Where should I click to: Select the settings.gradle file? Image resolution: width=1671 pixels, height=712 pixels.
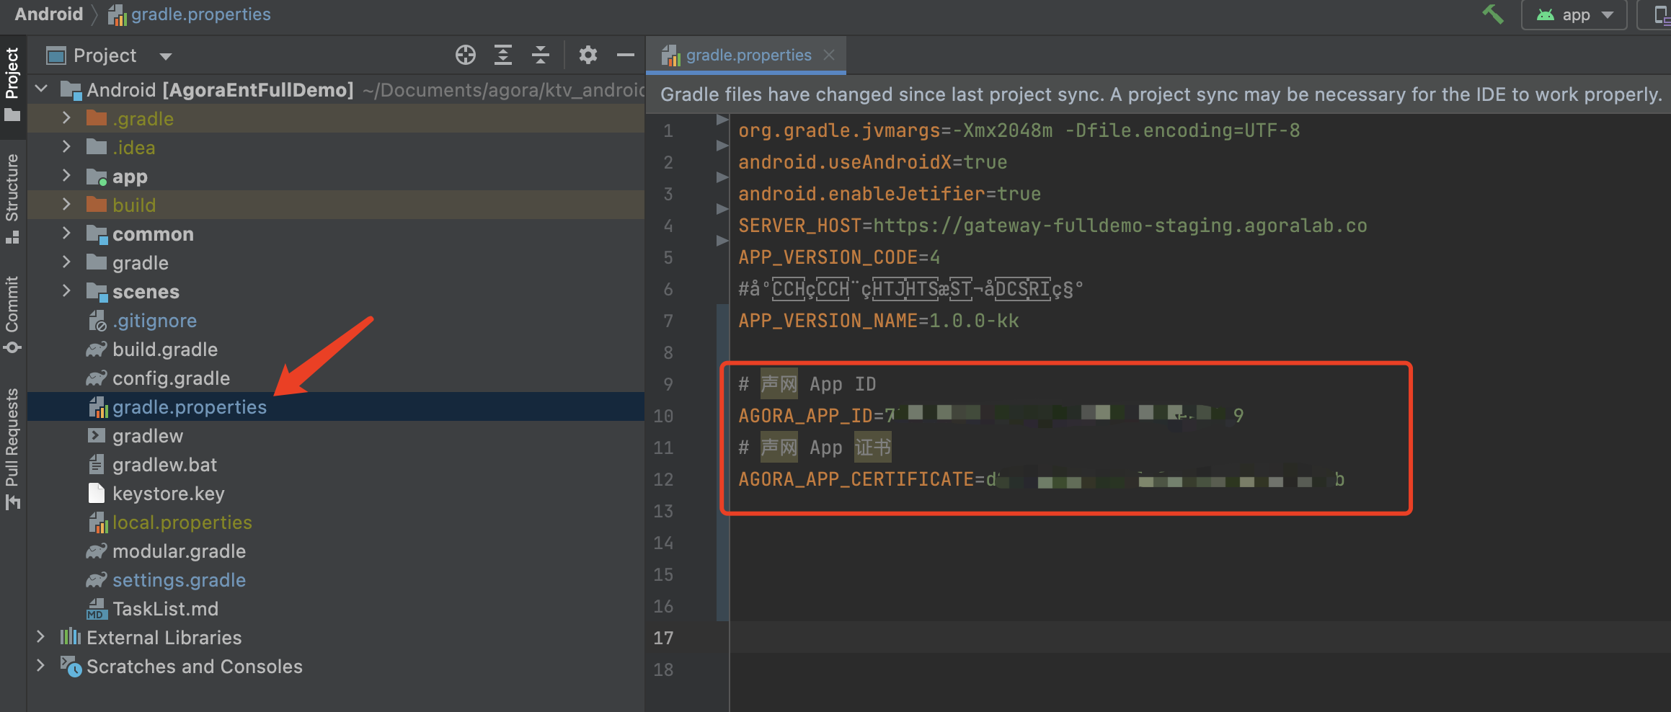coord(179,580)
